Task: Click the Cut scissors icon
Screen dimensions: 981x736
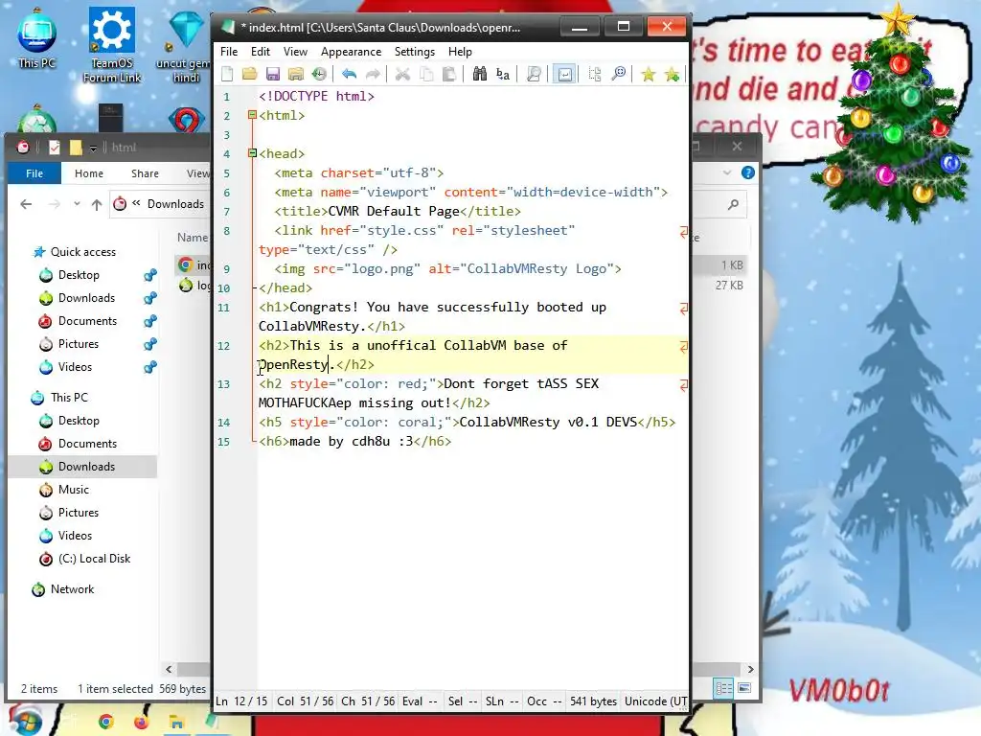Action: tap(402, 75)
